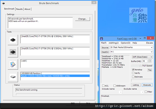156x109 pixels.
Task: Select the highlighted HDD Result line
Action: [x=55, y=76]
